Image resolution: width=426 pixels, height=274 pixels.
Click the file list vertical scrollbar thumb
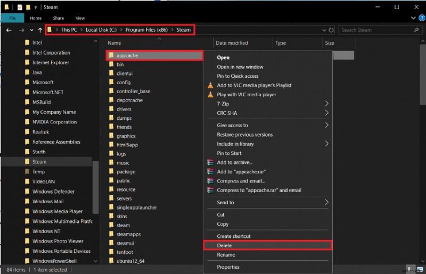(x=423, y=74)
